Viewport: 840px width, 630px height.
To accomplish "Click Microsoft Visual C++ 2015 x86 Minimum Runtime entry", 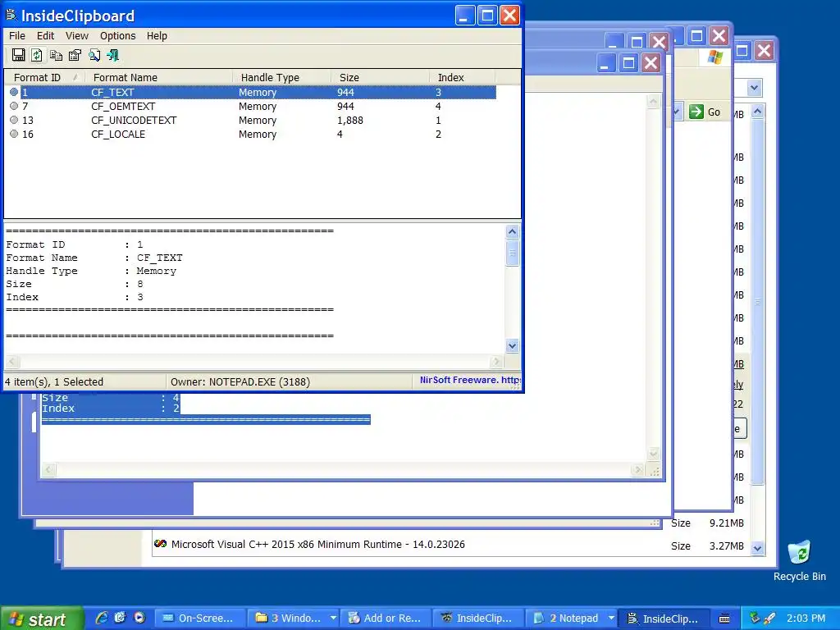I will coord(317,545).
